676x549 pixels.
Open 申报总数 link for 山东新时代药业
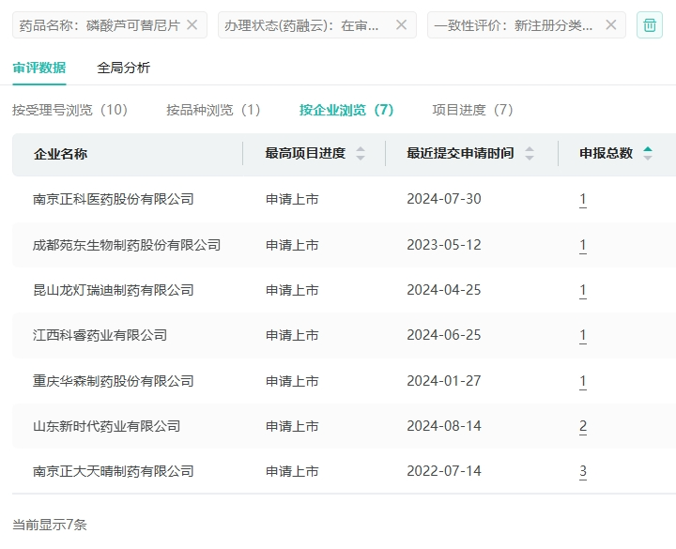click(x=583, y=426)
